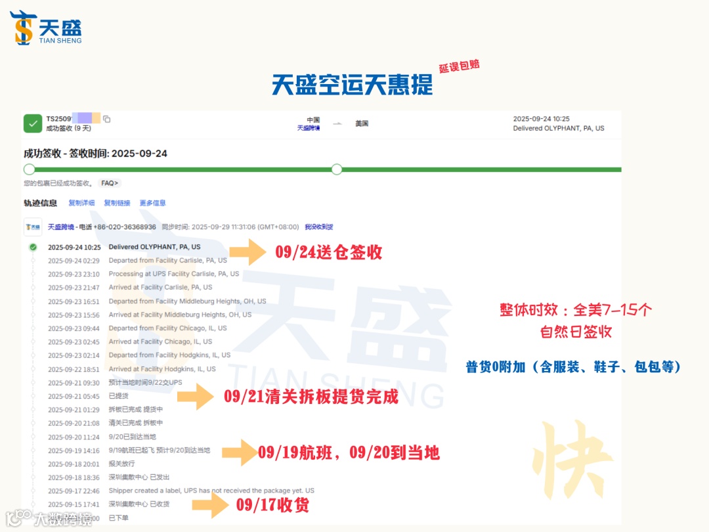
Task: Click 复制详细 link
Action: [81, 203]
